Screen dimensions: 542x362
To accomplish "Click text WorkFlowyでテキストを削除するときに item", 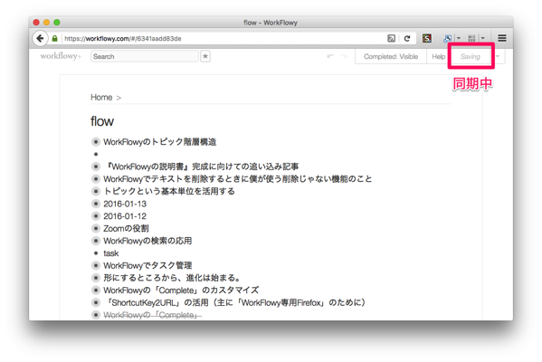I will coord(237,179).
